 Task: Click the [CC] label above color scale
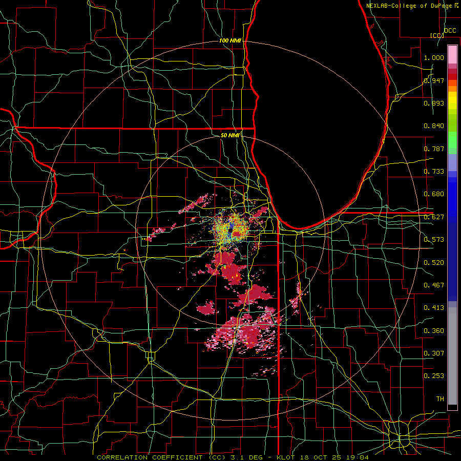437,35
